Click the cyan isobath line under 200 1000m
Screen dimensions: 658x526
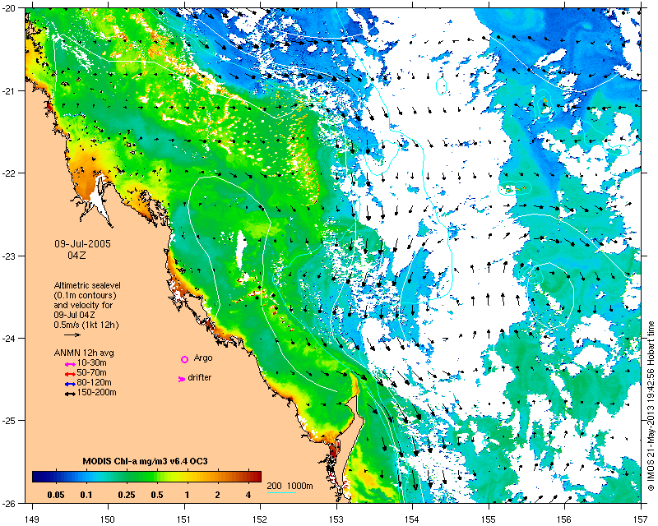click(x=281, y=492)
